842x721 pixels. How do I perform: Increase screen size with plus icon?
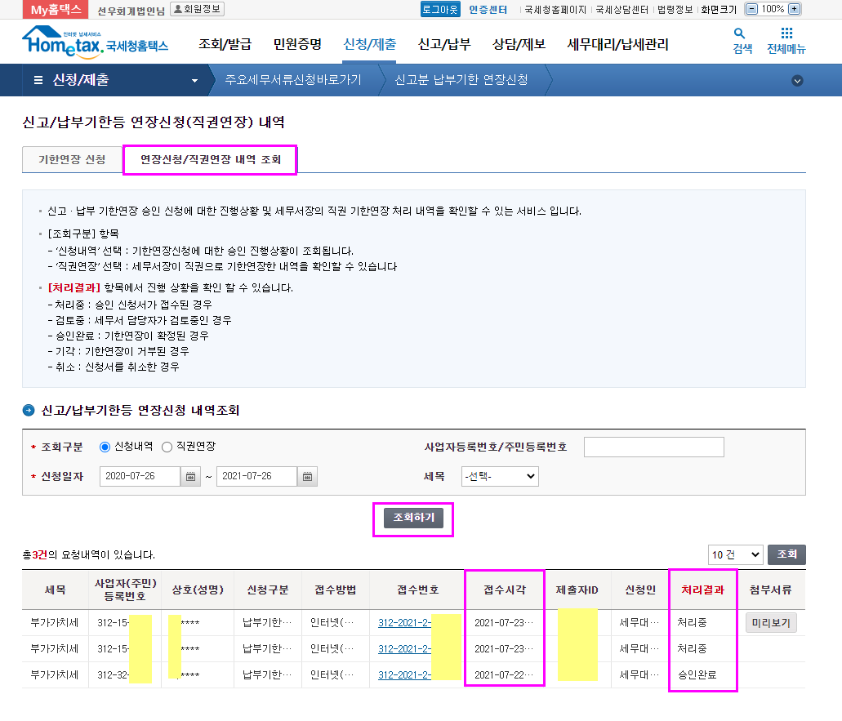pos(795,9)
